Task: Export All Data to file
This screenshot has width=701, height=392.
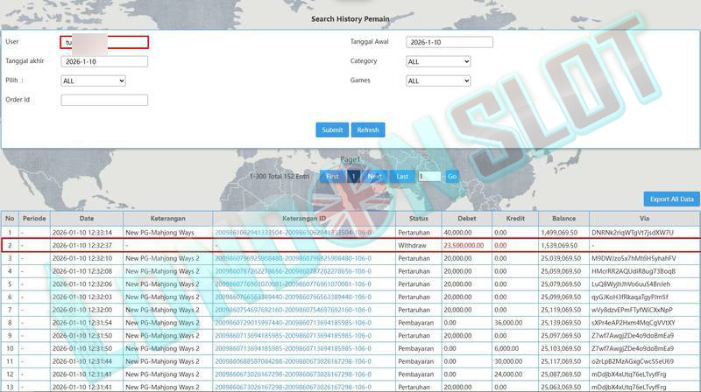Action: tap(671, 199)
